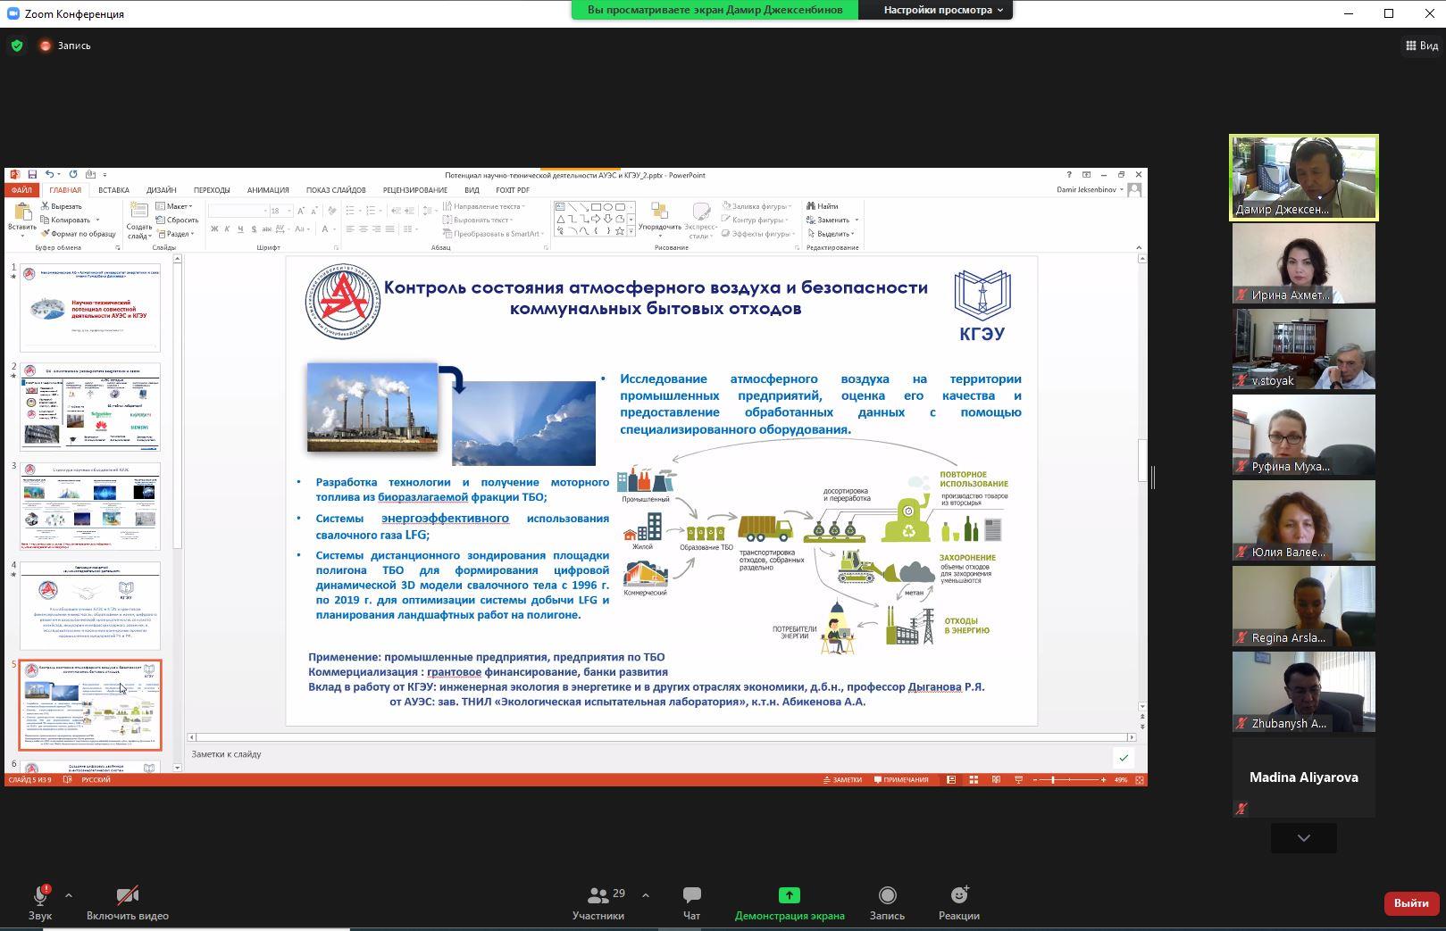Expand the View Settings dropdown
This screenshot has width=1446, height=931.
tap(942, 10)
